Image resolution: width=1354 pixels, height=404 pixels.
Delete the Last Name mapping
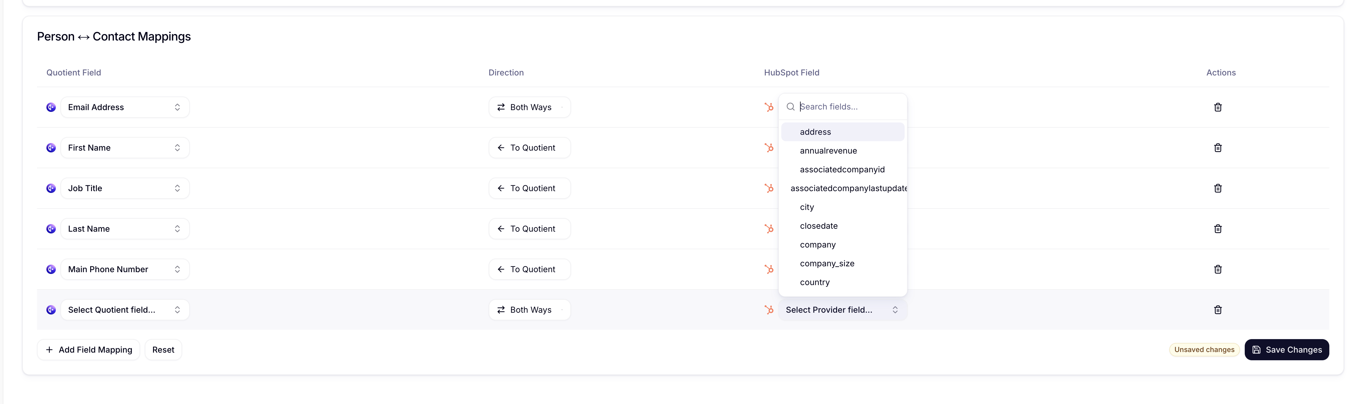[x=1218, y=228]
